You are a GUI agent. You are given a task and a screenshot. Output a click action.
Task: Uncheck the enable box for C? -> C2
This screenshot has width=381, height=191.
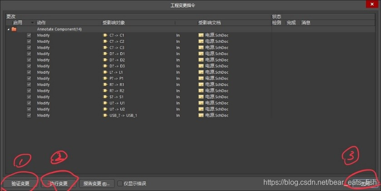tap(29, 41)
